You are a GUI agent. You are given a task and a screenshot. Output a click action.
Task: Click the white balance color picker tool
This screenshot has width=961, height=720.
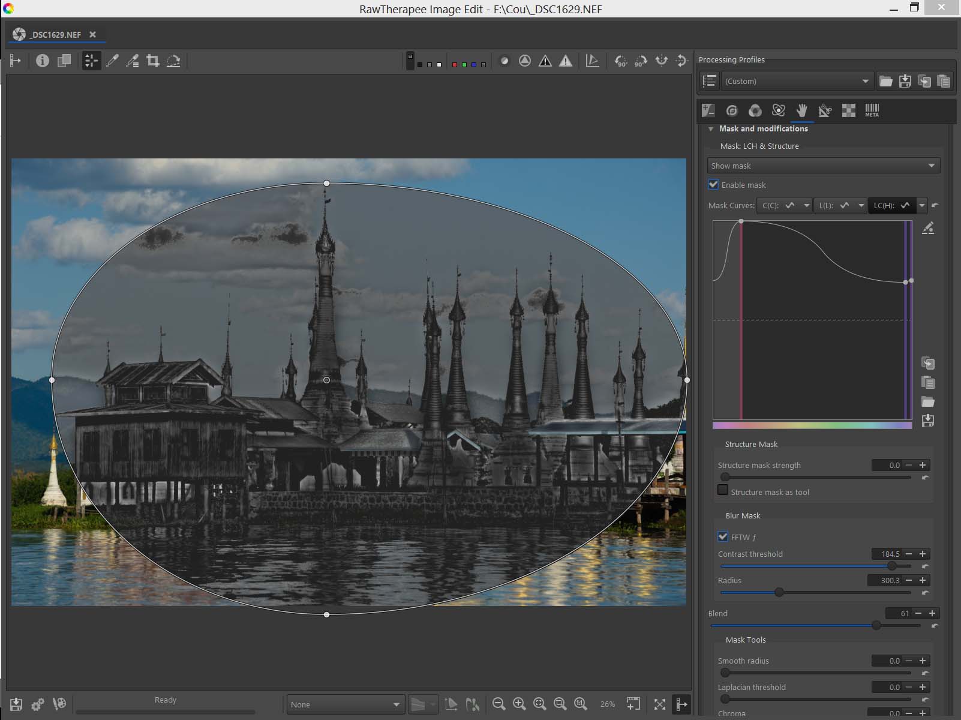pos(112,61)
